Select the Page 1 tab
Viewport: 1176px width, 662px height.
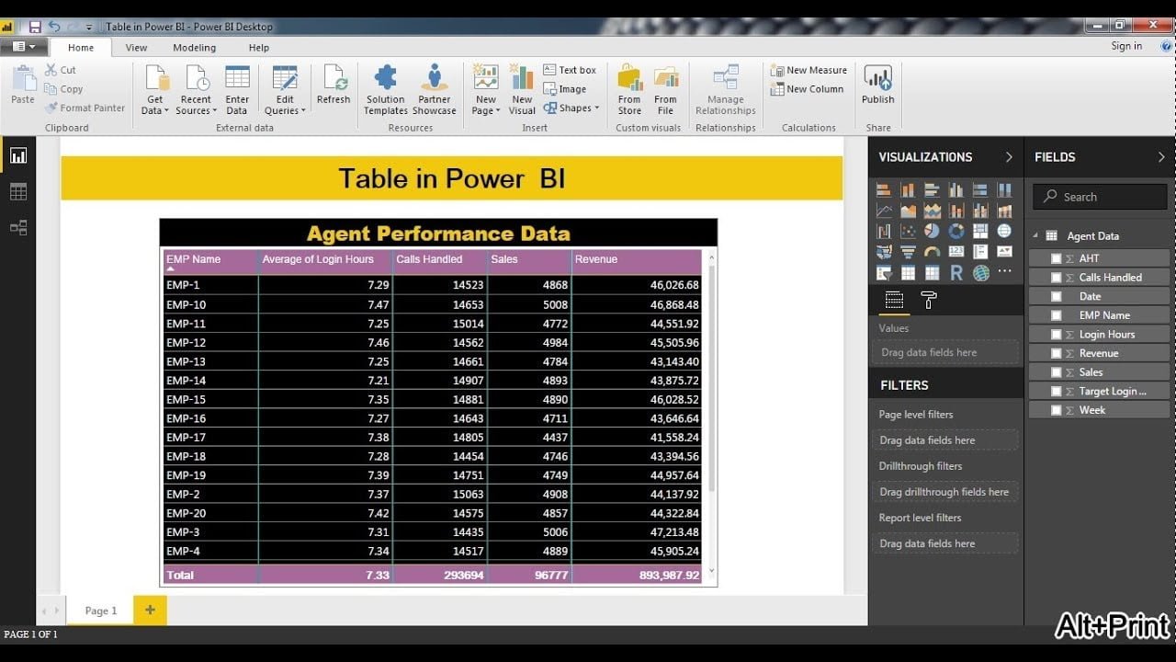pos(101,611)
